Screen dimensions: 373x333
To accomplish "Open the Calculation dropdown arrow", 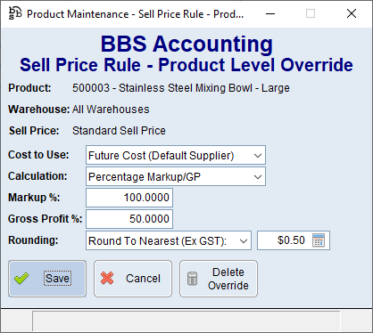I will pyautogui.click(x=258, y=177).
